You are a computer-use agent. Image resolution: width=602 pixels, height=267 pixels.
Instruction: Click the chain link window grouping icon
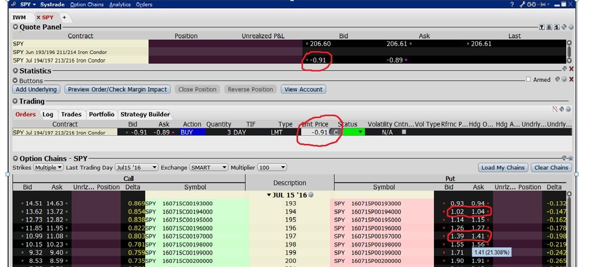pyautogui.click(x=531, y=4)
